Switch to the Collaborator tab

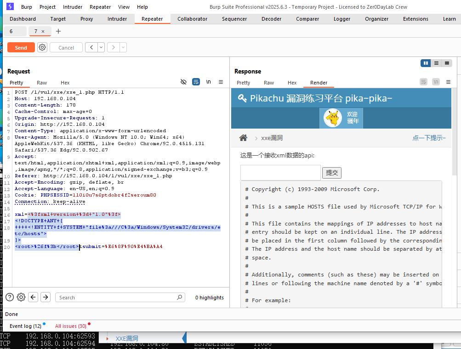192,19
